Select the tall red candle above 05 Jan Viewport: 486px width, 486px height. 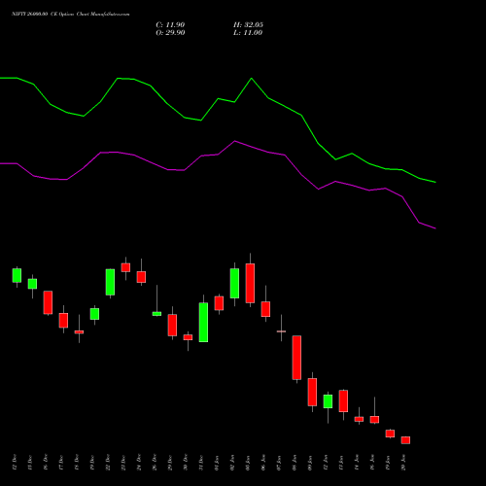250,283
